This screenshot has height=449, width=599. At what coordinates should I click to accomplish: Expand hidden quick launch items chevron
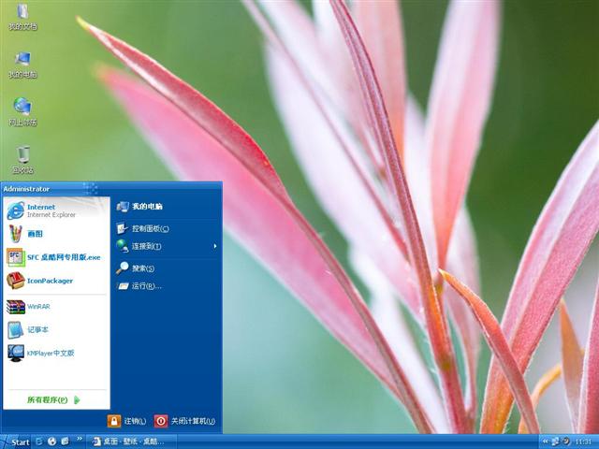[80, 439]
